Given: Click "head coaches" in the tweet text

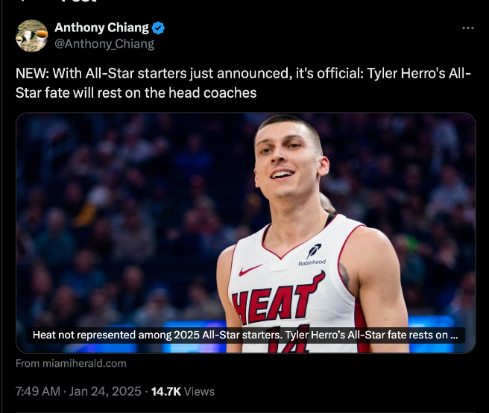Looking at the screenshot, I should pyautogui.click(x=223, y=92).
